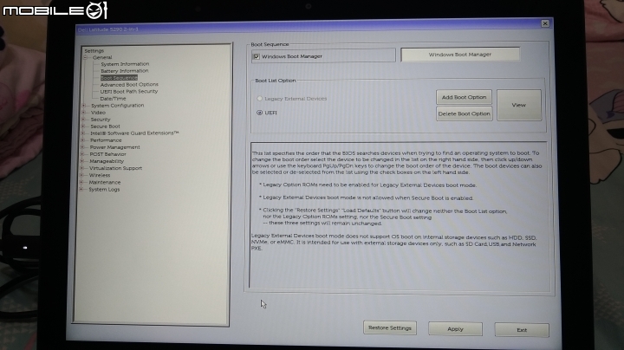Expand the Performance node
Screen dimensions: 624x350
[82, 140]
